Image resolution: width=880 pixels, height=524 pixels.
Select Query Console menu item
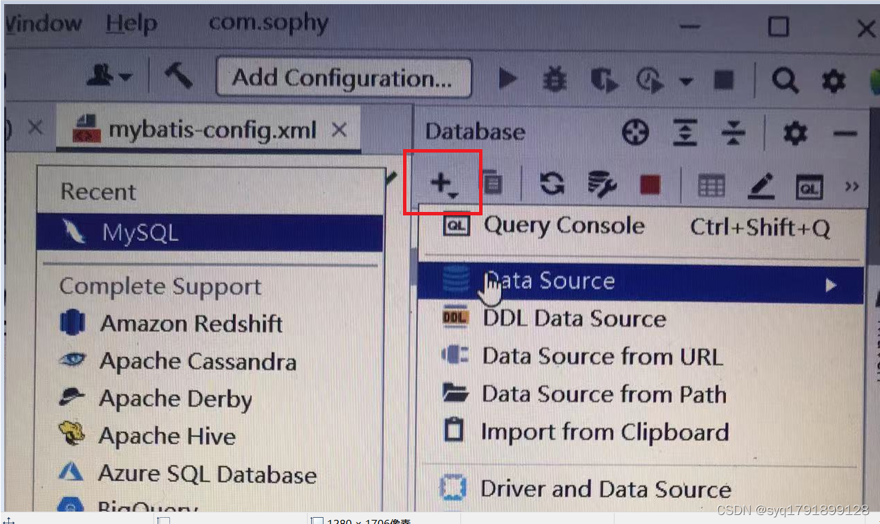(641, 226)
